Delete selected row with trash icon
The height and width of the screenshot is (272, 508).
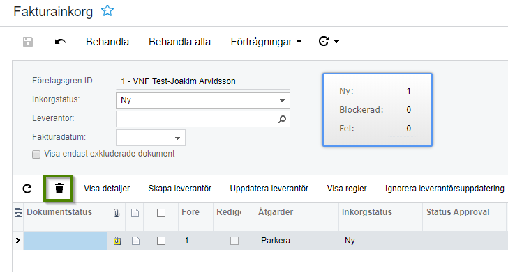click(59, 189)
